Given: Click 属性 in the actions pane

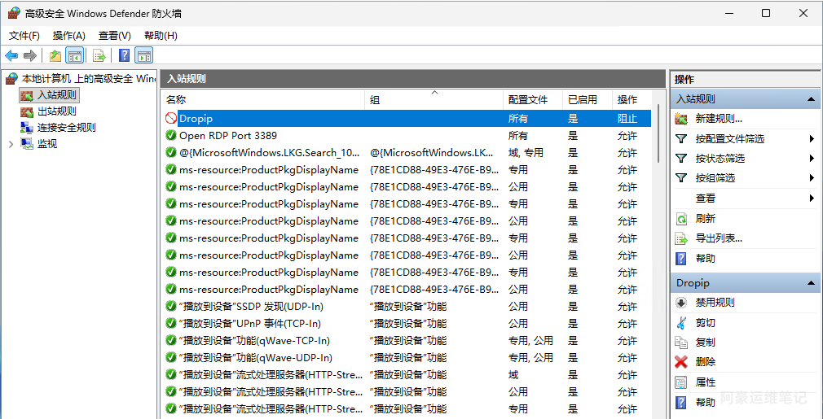Looking at the screenshot, I should (x=705, y=382).
